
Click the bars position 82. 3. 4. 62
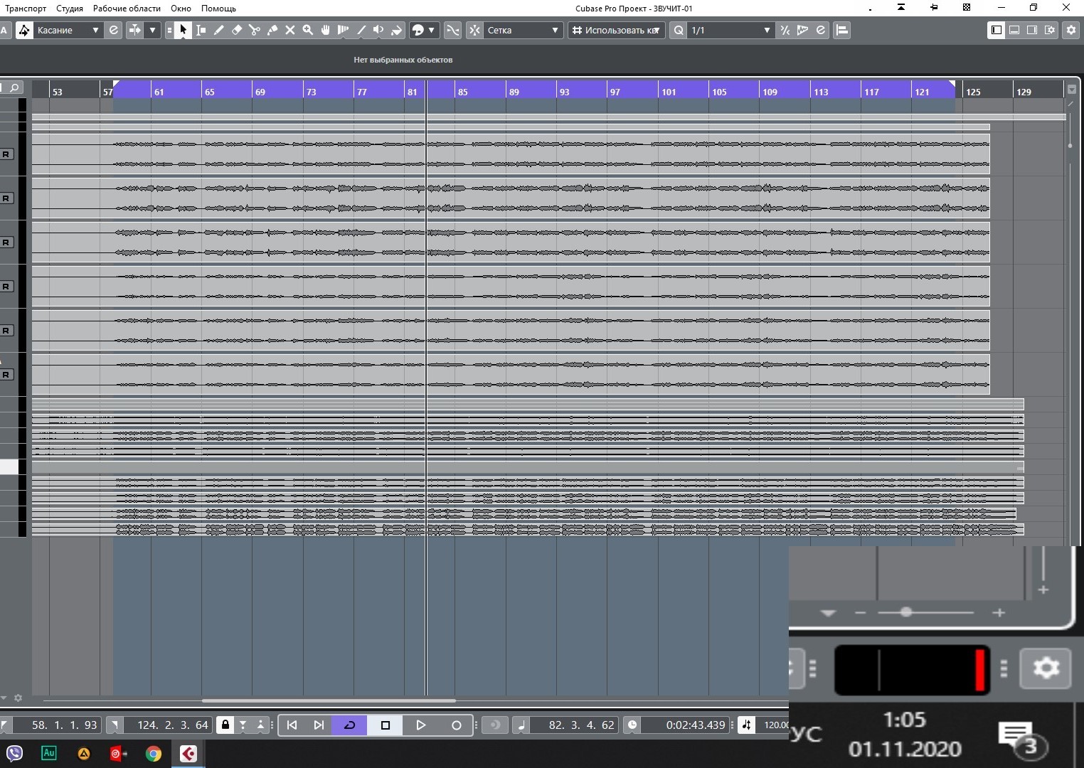(x=574, y=725)
